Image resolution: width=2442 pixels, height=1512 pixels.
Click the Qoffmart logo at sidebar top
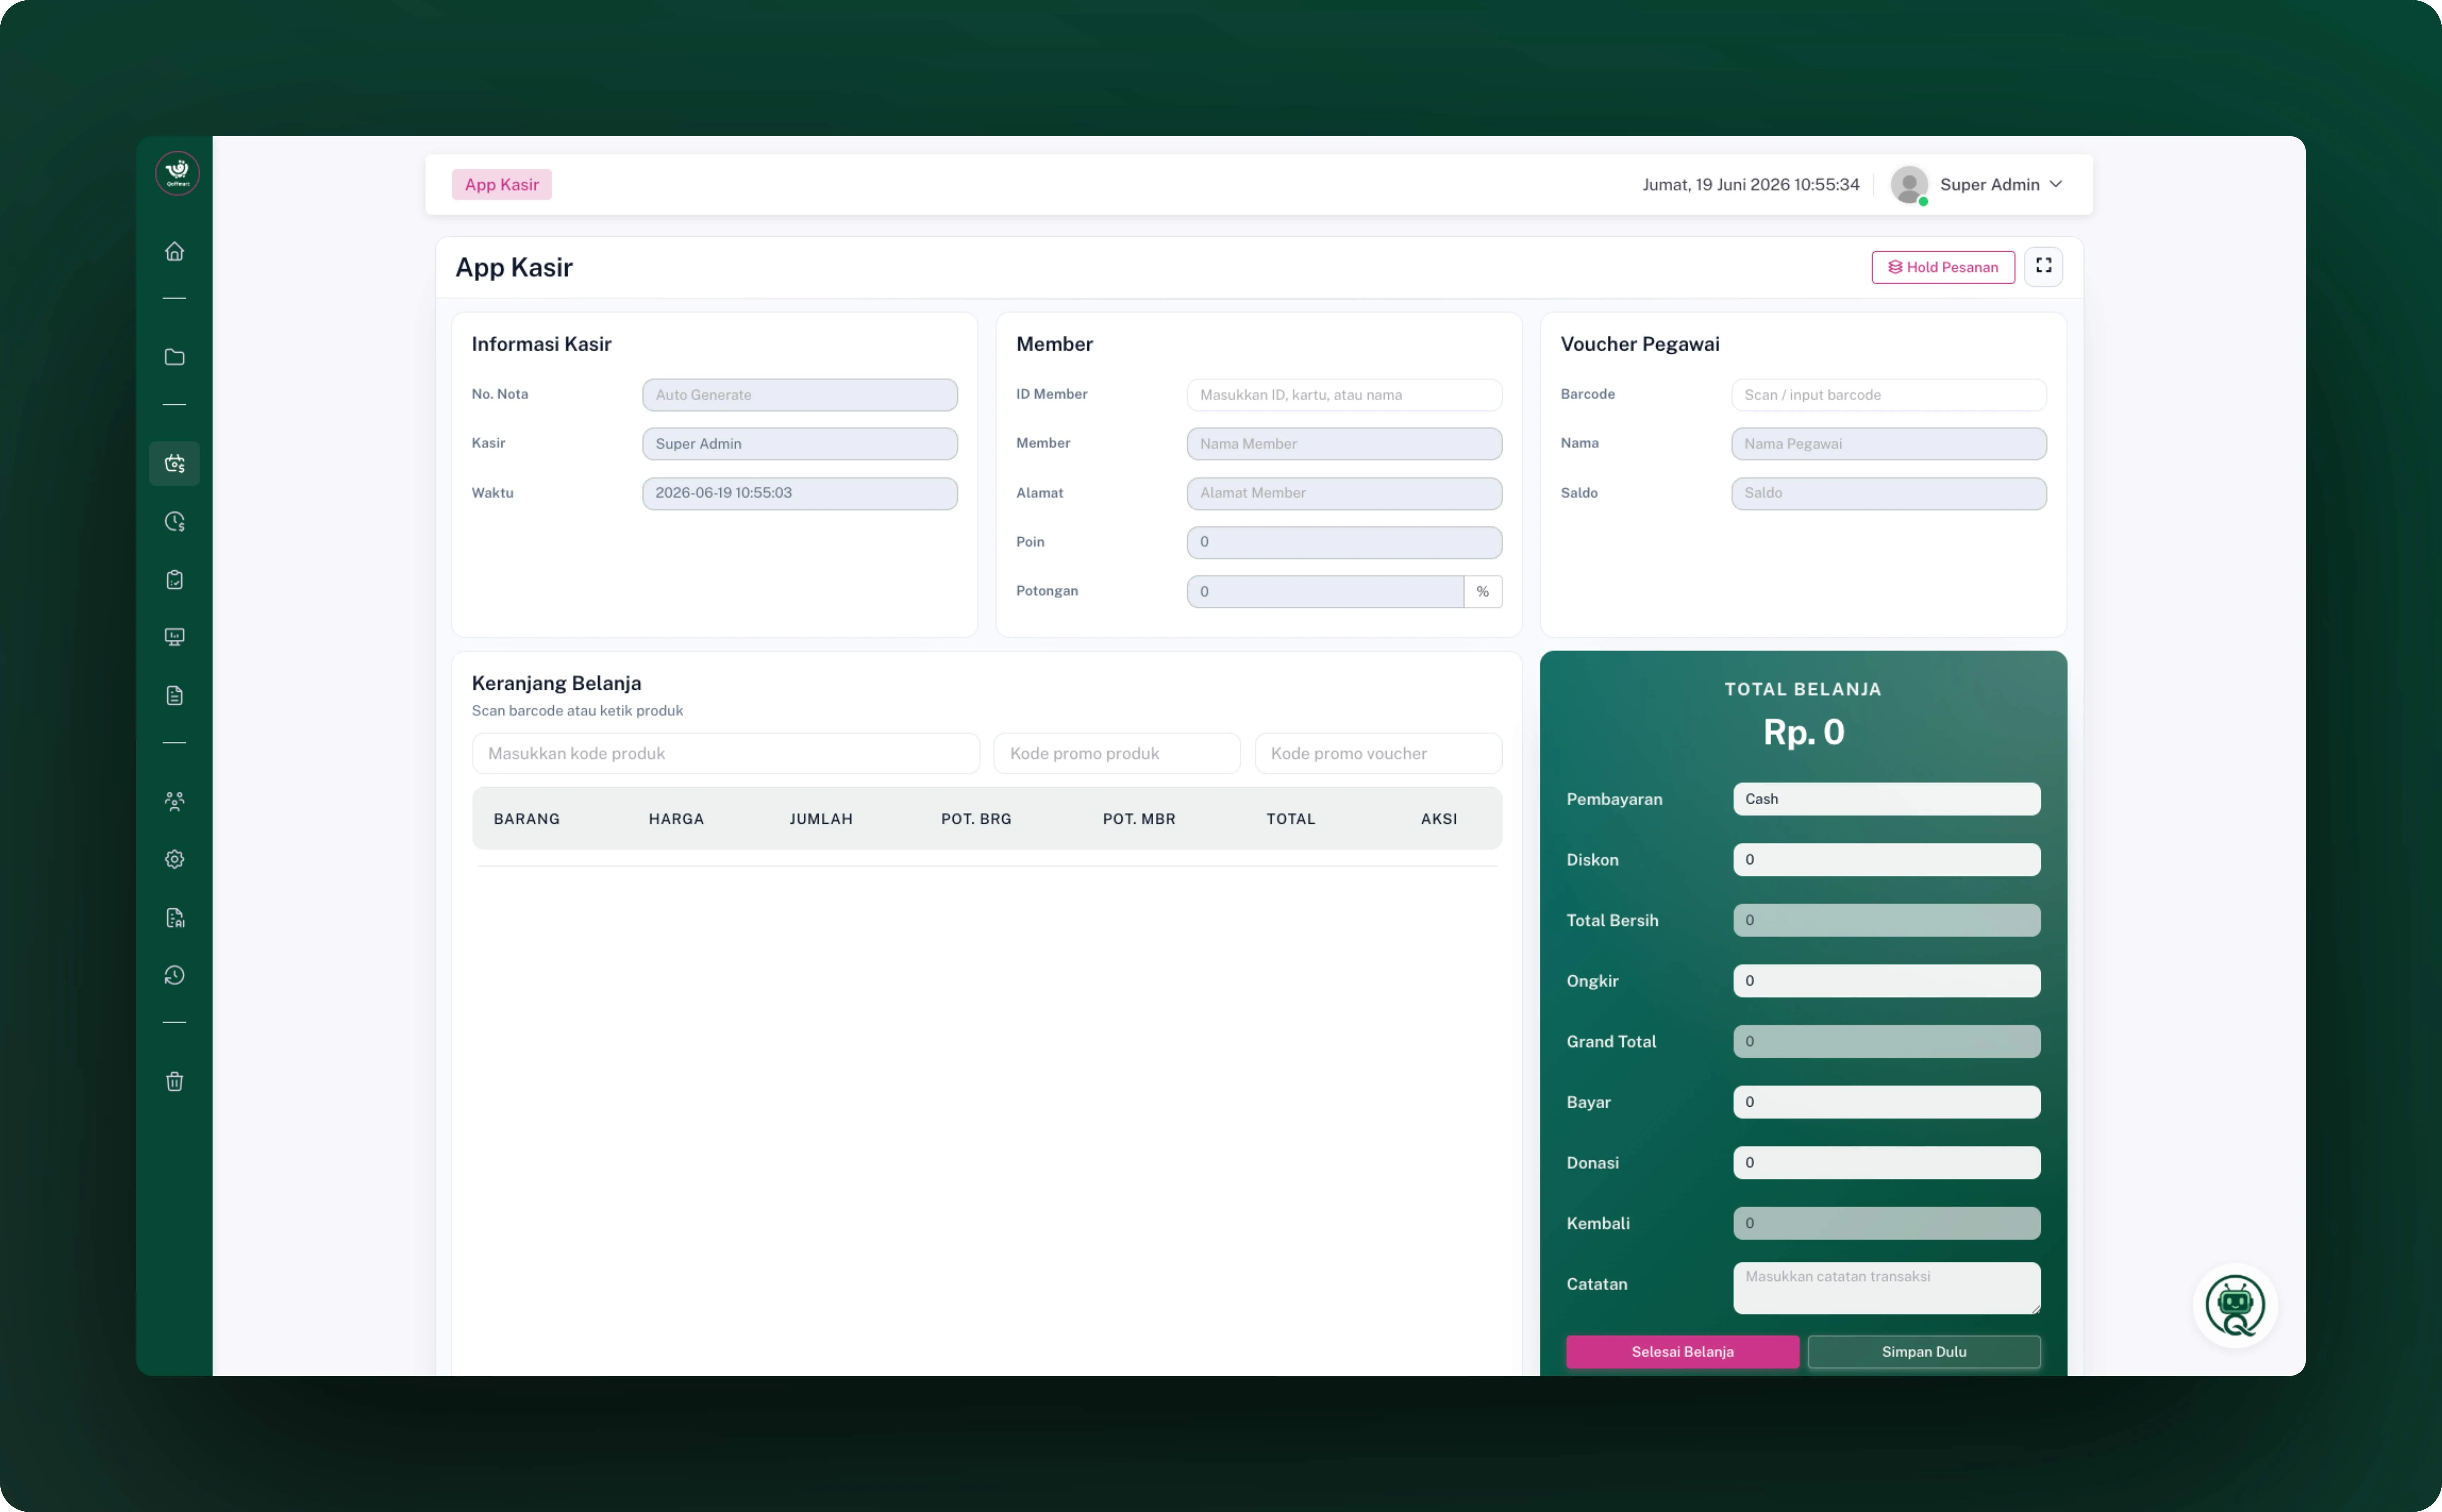tap(177, 173)
